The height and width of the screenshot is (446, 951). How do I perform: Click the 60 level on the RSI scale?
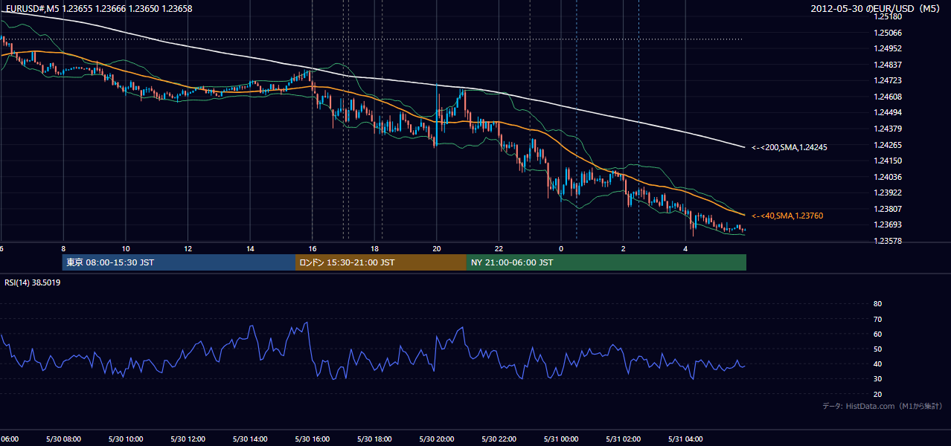[877, 334]
